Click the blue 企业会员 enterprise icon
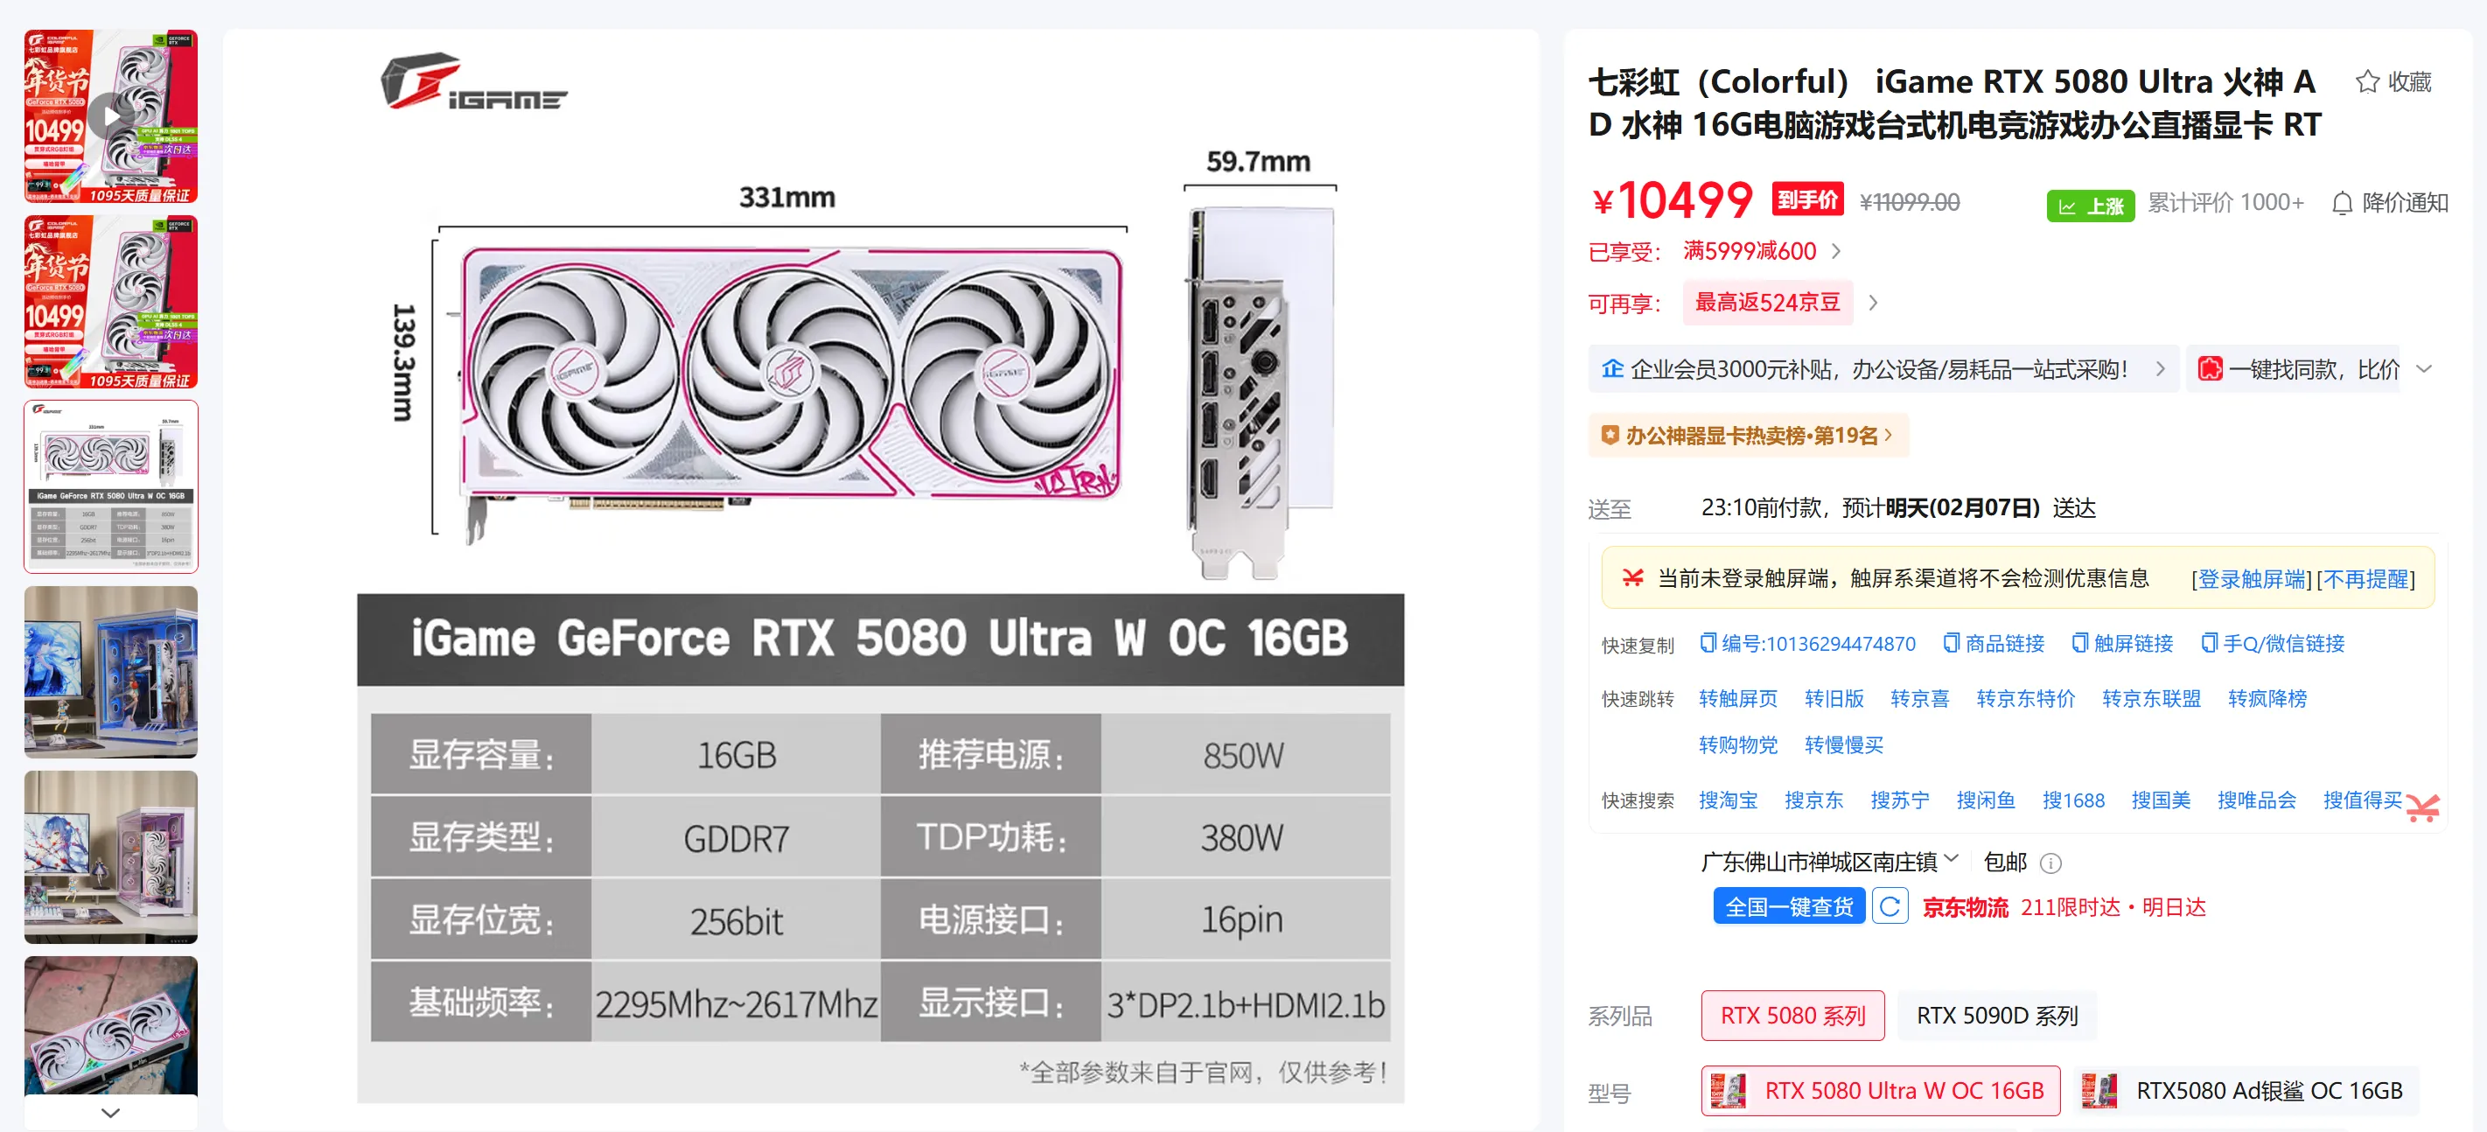This screenshot has height=1132, width=2487. pos(1611,368)
